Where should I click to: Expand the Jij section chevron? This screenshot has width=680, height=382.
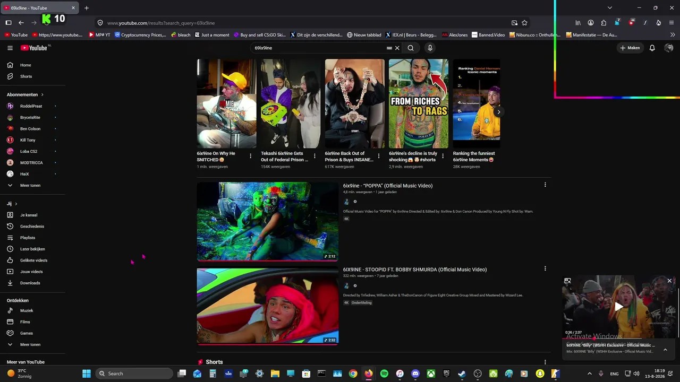click(16, 204)
